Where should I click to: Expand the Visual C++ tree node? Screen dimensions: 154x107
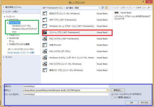pos(7,35)
